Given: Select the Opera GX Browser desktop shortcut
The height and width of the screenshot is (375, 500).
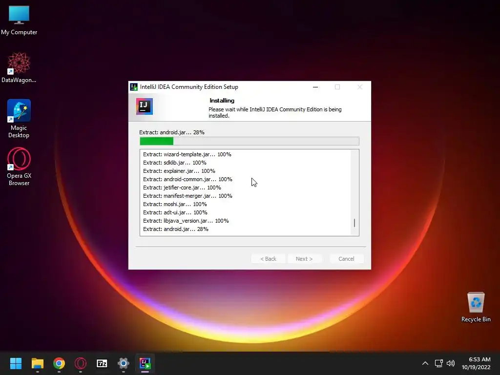Looking at the screenshot, I should 19,167.
